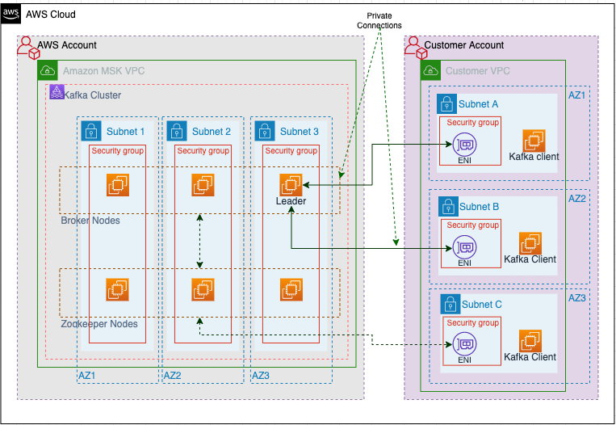Screen dimensions: 616x425
Task: Click Security group label in Subnet 3
Action: pyautogui.click(x=291, y=150)
